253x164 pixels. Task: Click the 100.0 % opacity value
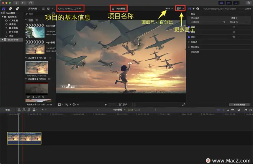pyautogui.click(x=234, y=22)
